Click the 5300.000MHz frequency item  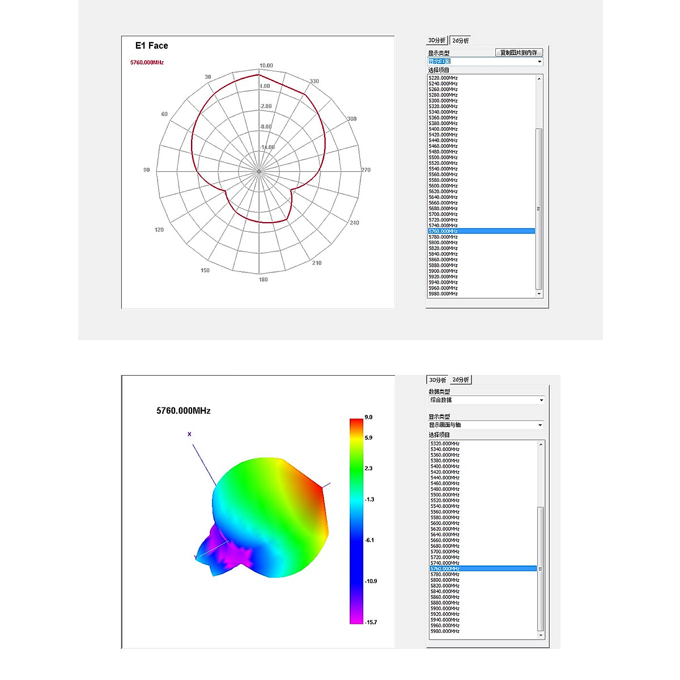(x=443, y=101)
